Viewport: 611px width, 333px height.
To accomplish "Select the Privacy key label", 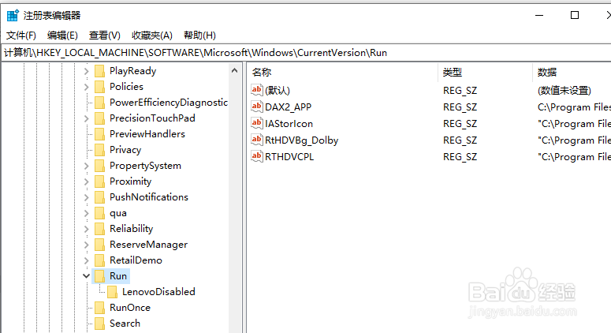I will [125, 150].
